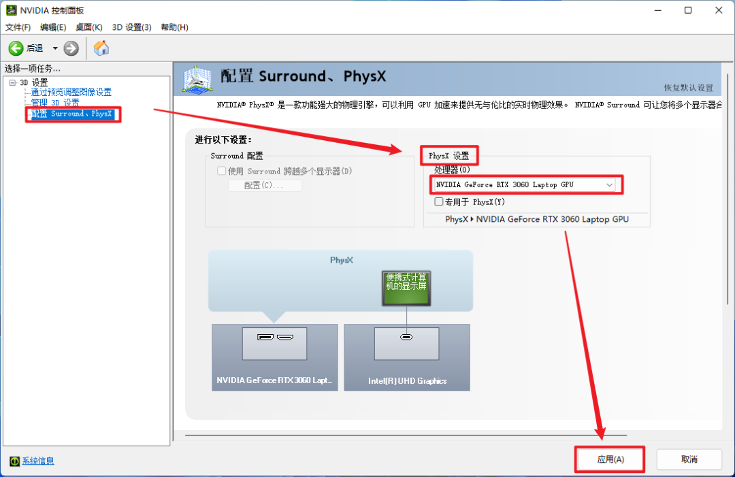Collapse the 3D 设置 tree node
This screenshot has height=477, width=735.
pyautogui.click(x=12, y=82)
